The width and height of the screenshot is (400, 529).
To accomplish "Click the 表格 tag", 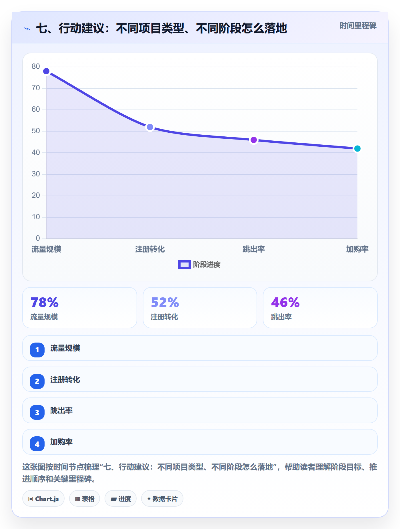I will pyautogui.click(x=85, y=498).
